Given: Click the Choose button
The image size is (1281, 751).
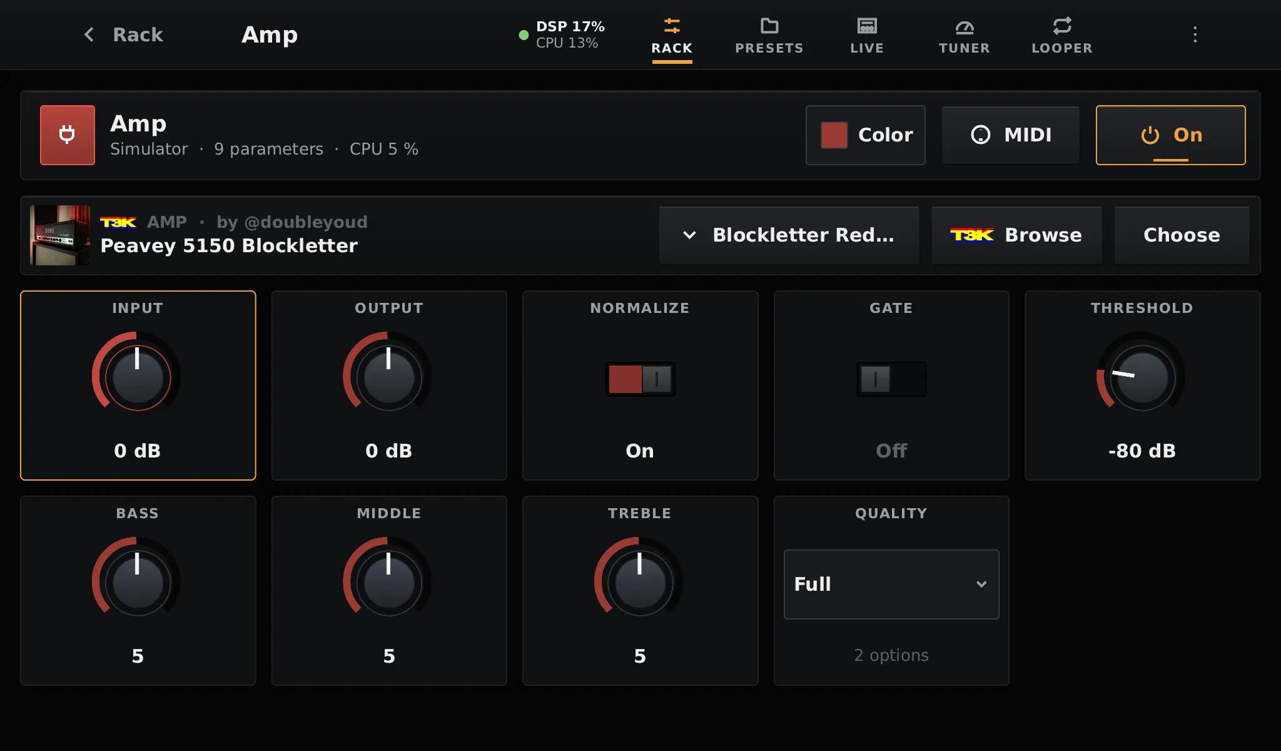Looking at the screenshot, I should (1182, 235).
